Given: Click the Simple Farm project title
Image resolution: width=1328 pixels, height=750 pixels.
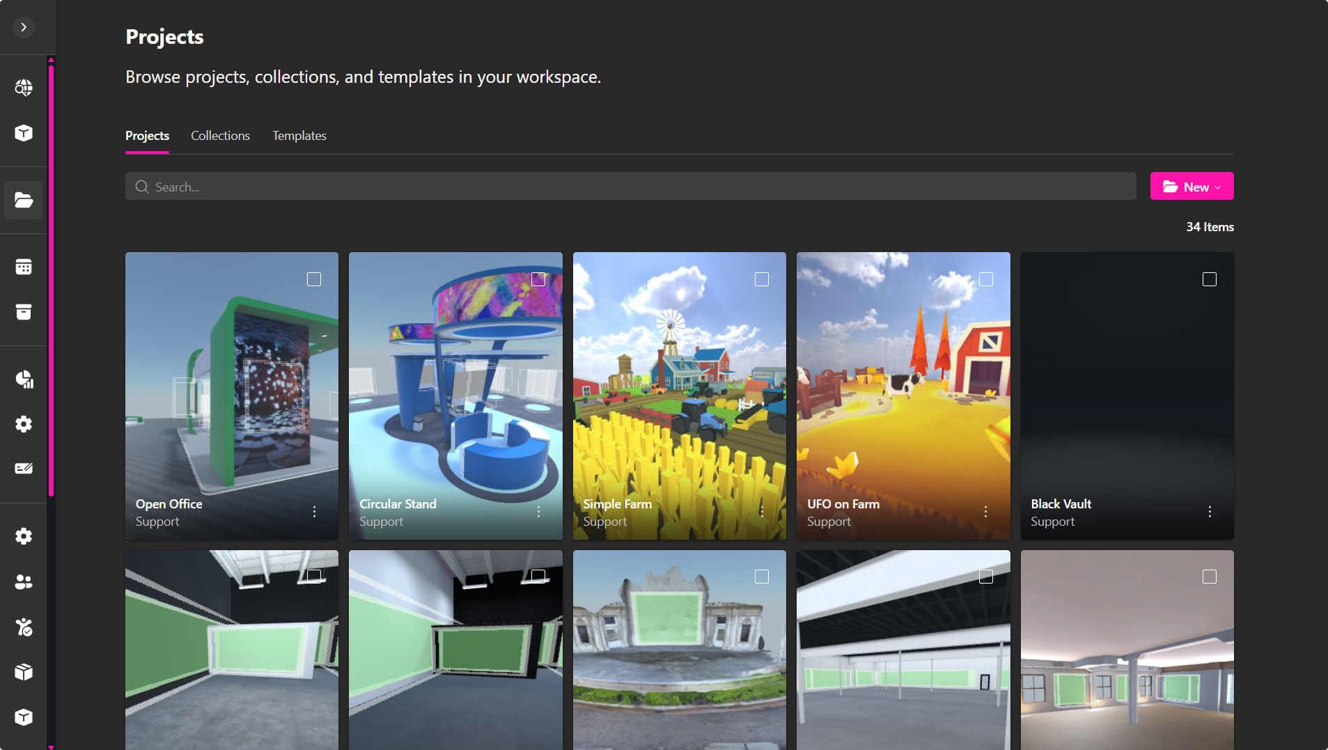Looking at the screenshot, I should click(618, 503).
